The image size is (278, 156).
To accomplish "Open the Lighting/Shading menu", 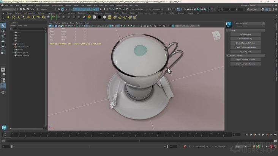I will click(x=57, y=6).
